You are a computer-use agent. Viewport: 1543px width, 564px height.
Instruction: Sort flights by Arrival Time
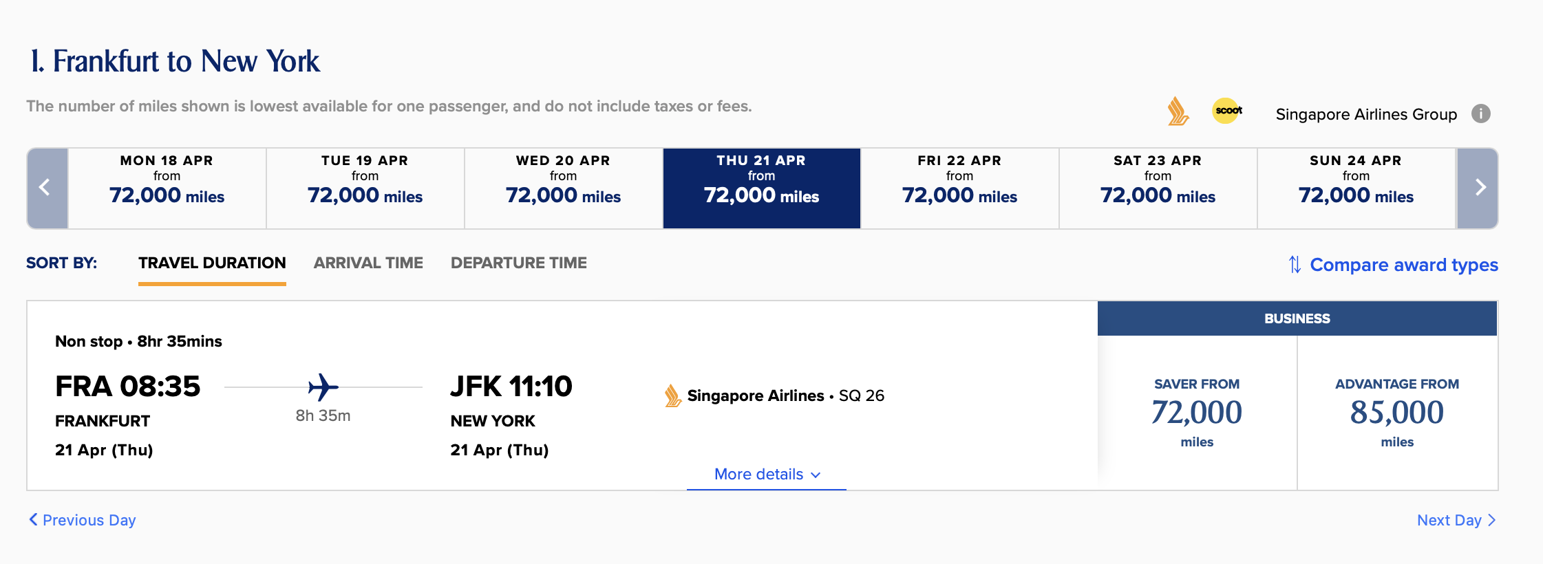tap(368, 263)
